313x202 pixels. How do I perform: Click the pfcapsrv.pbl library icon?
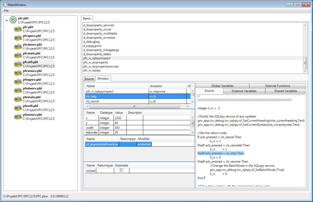point(18,38)
